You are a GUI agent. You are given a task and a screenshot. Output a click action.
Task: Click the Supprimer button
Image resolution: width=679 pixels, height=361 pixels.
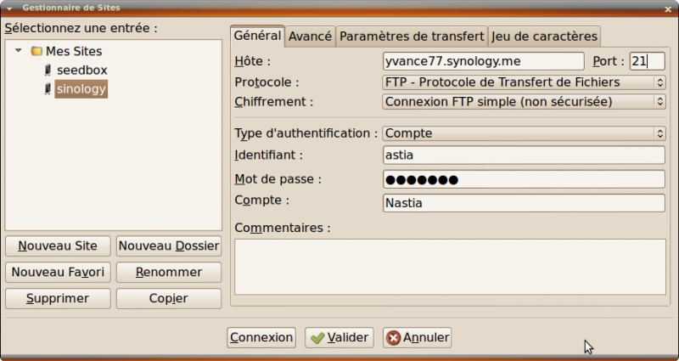[58, 299]
